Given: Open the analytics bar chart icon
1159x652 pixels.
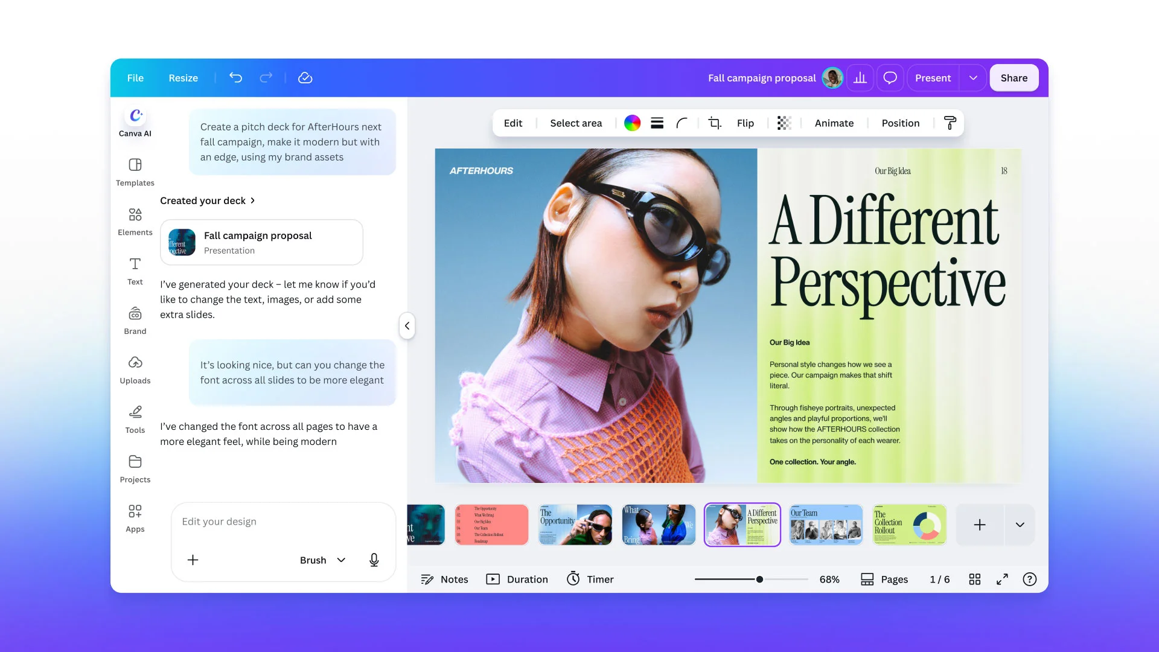Looking at the screenshot, I should click(860, 78).
